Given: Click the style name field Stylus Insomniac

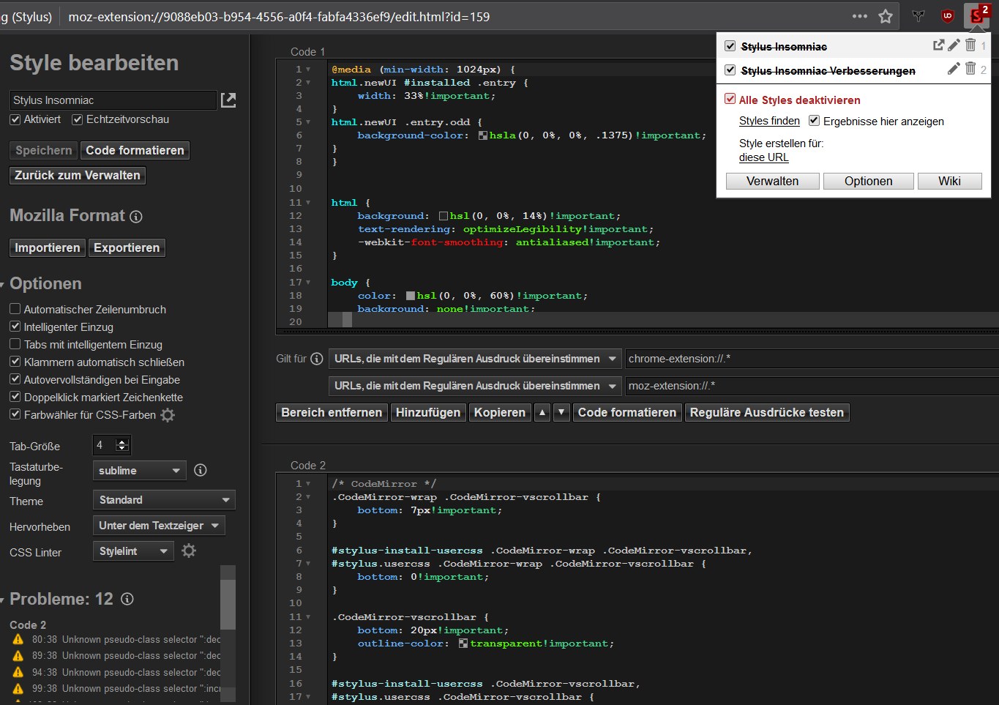Looking at the screenshot, I should click(x=113, y=100).
